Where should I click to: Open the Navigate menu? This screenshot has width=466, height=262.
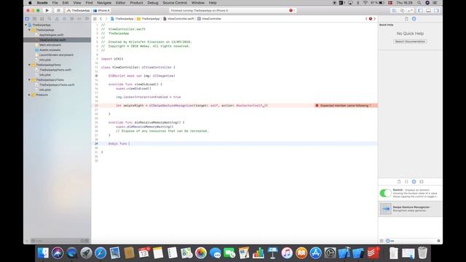click(104, 3)
